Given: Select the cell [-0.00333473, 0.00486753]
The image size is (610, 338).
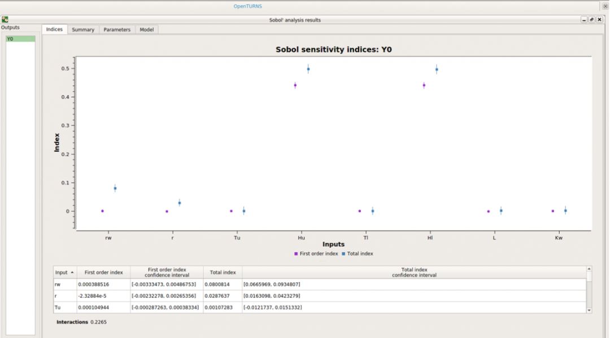Looking at the screenshot, I should tap(167, 284).
